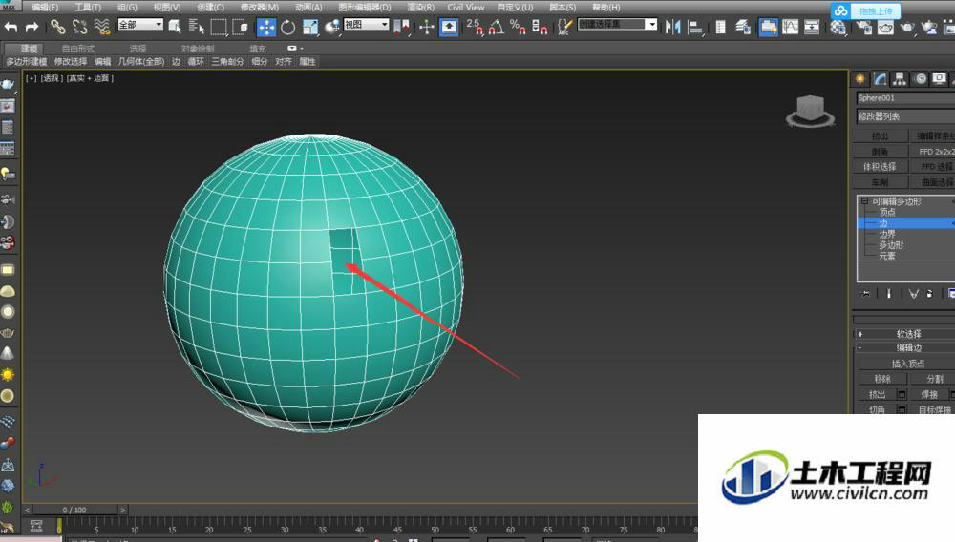The height and width of the screenshot is (542, 955).
Task: Click the Render Production teapot icon
Action: (x=907, y=27)
